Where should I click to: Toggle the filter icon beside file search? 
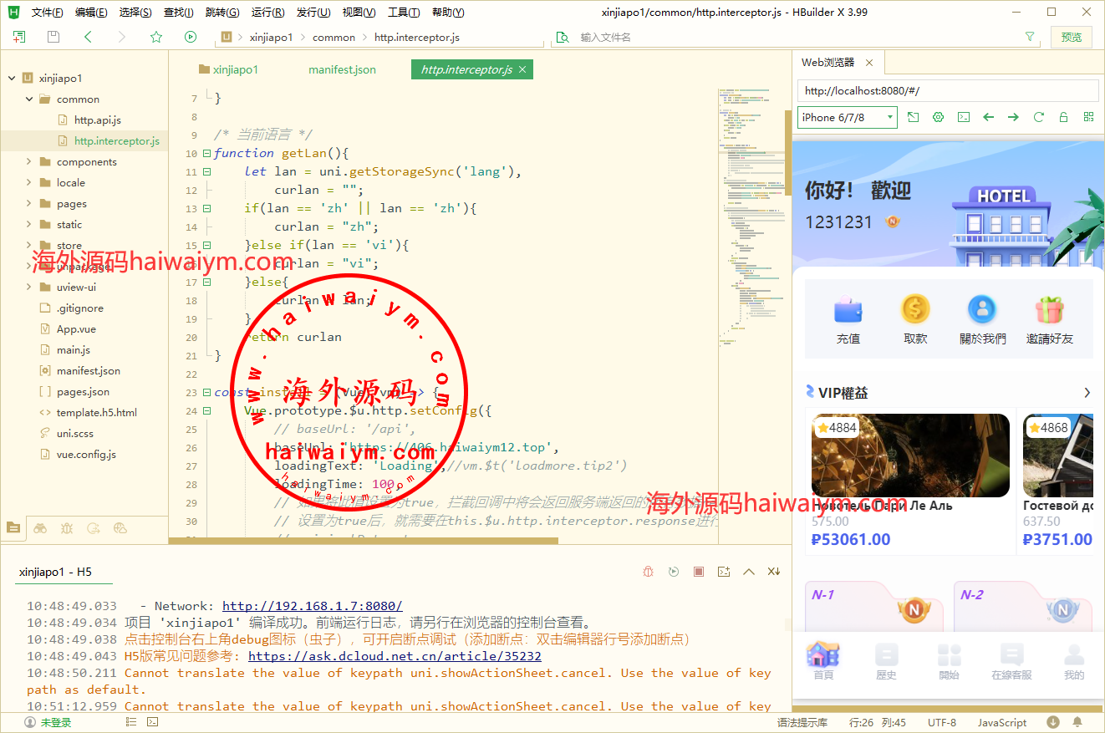1030,37
